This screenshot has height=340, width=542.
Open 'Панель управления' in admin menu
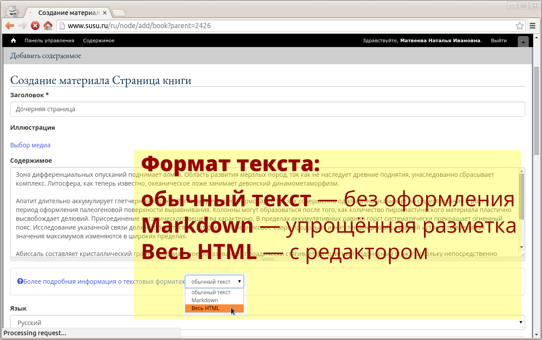click(49, 40)
